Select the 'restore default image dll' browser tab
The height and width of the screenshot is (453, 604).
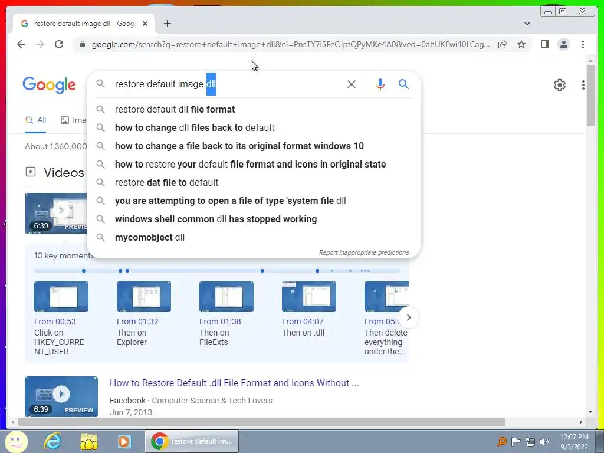click(84, 24)
